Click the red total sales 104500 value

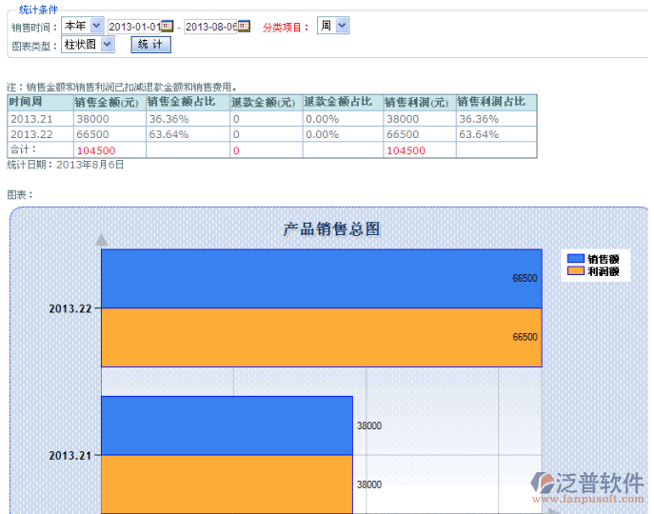96,150
